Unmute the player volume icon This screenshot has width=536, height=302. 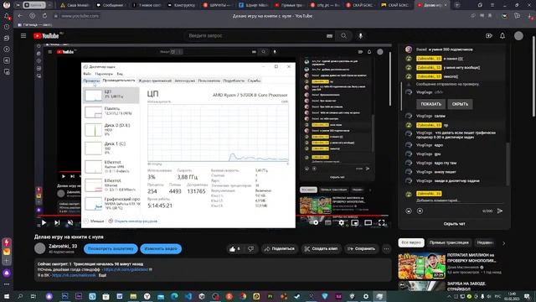pos(70,222)
